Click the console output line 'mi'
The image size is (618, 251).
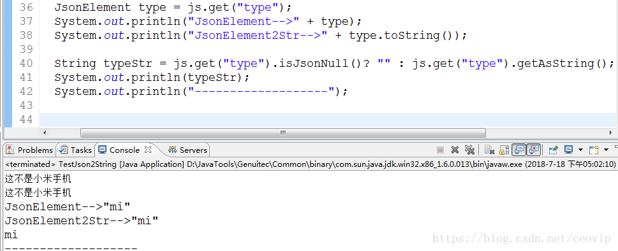(x=11, y=235)
